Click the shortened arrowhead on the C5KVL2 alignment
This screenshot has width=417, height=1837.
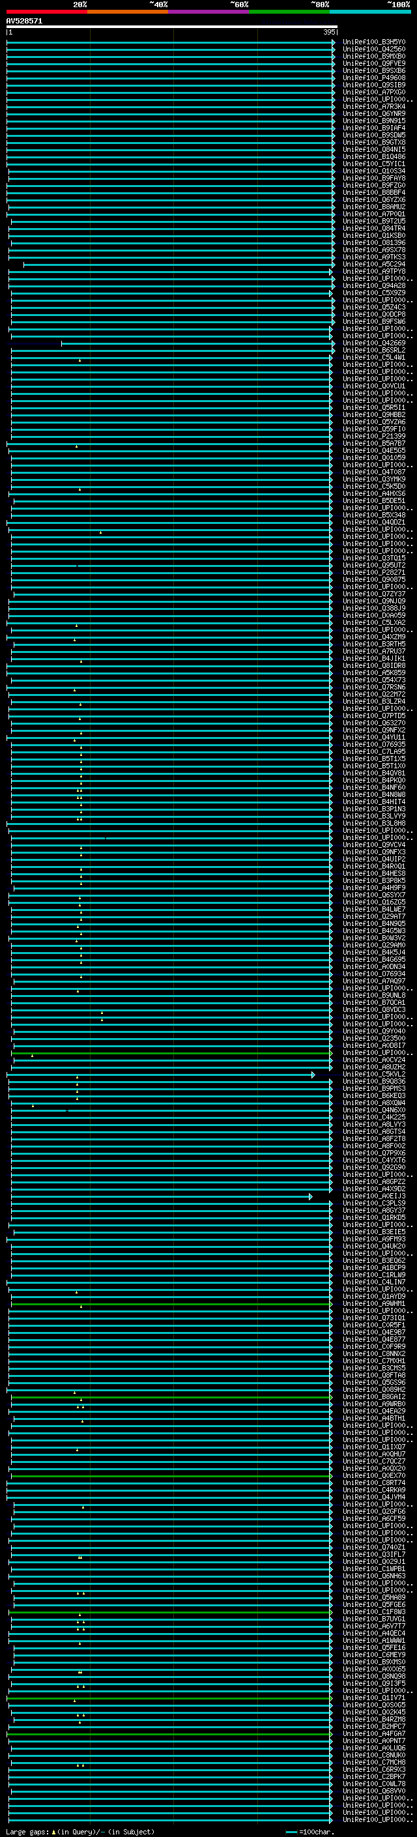[x=313, y=1075]
